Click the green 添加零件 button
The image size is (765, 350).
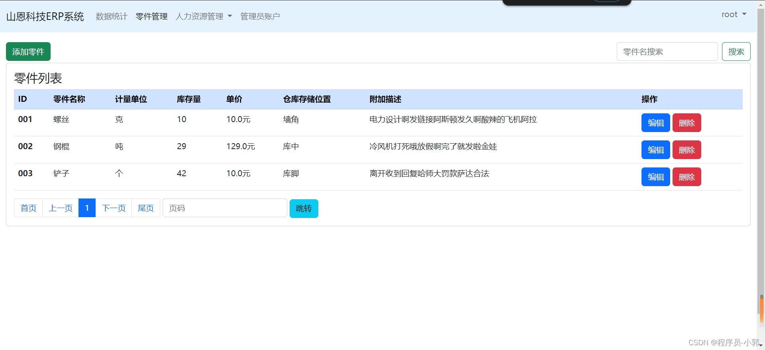(28, 52)
